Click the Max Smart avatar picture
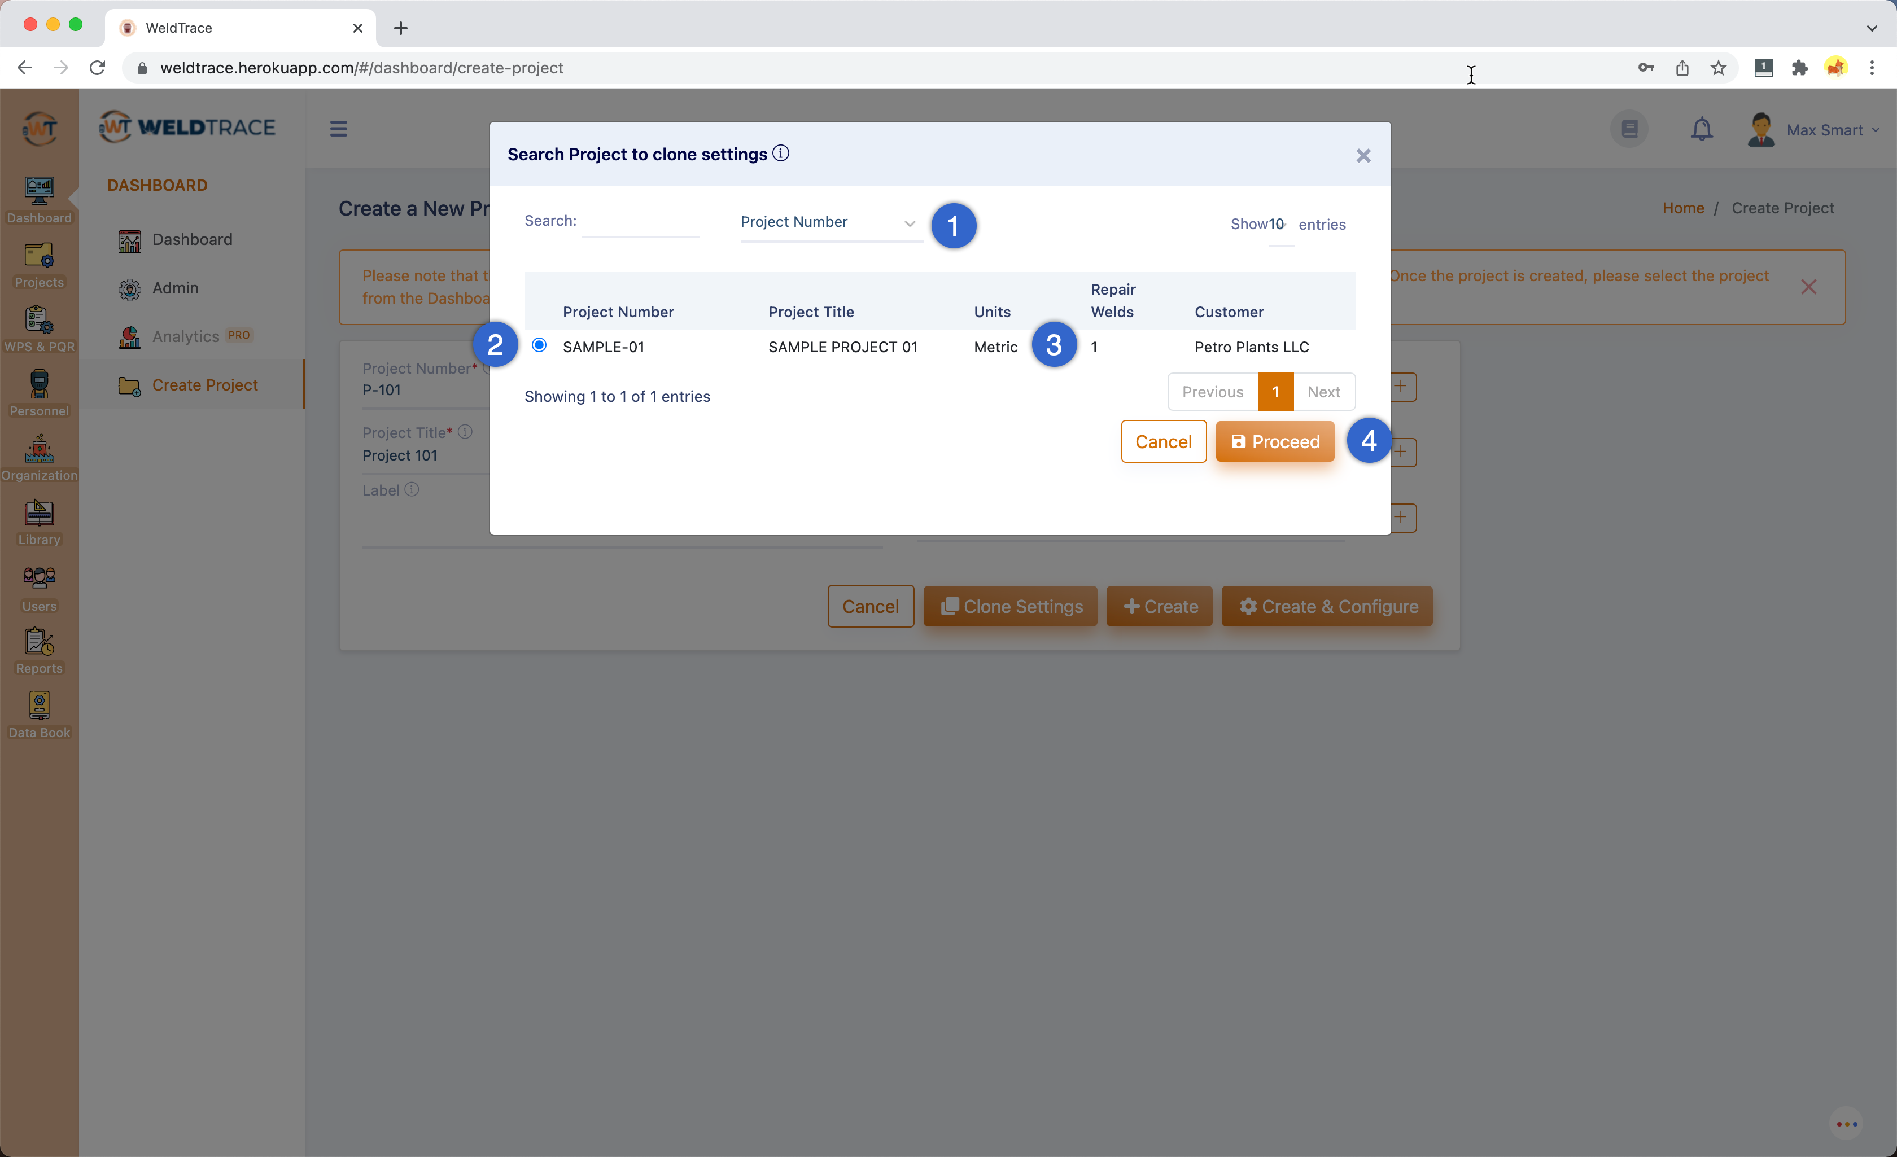1897x1157 pixels. point(1761,129)
